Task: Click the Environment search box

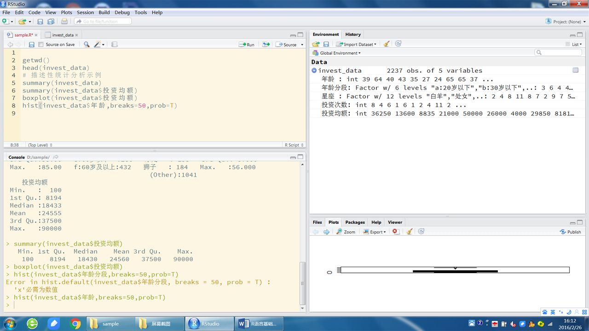Action: [x=558, y=53]
